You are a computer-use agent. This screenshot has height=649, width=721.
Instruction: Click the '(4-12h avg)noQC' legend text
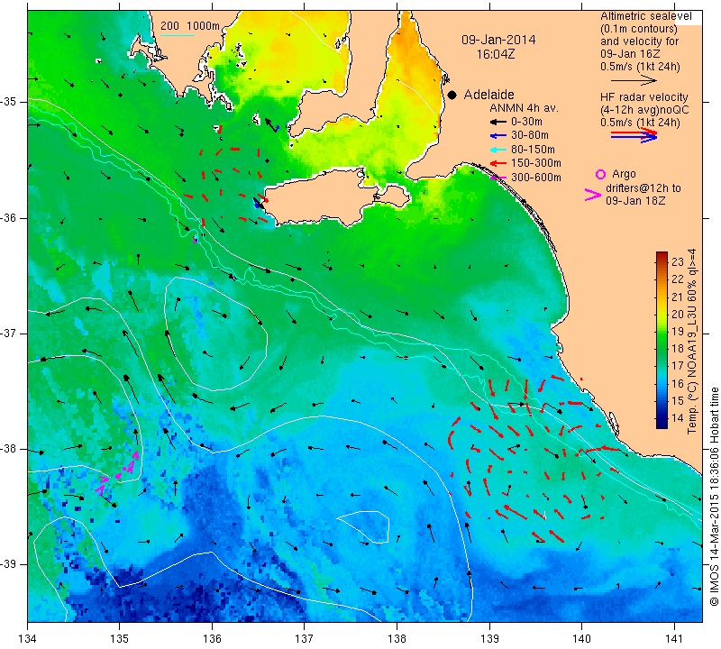pos(644,110)
